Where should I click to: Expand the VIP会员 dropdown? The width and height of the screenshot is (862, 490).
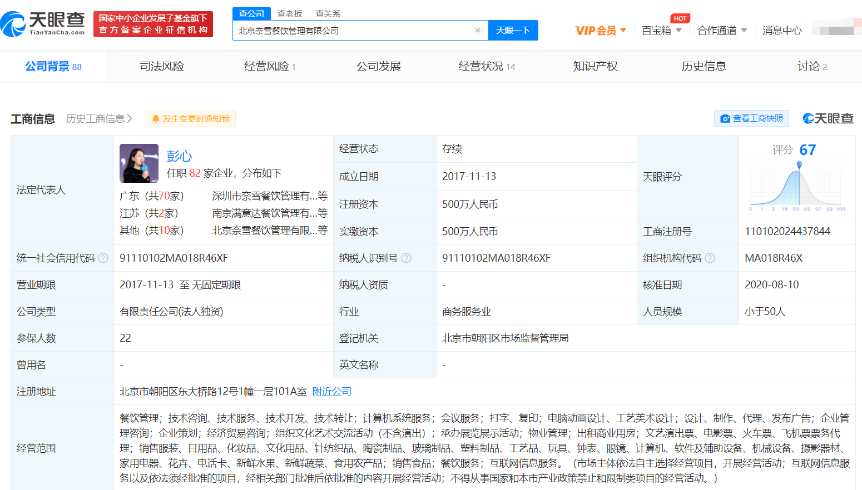pyautogui.click(x=601, y=31)
